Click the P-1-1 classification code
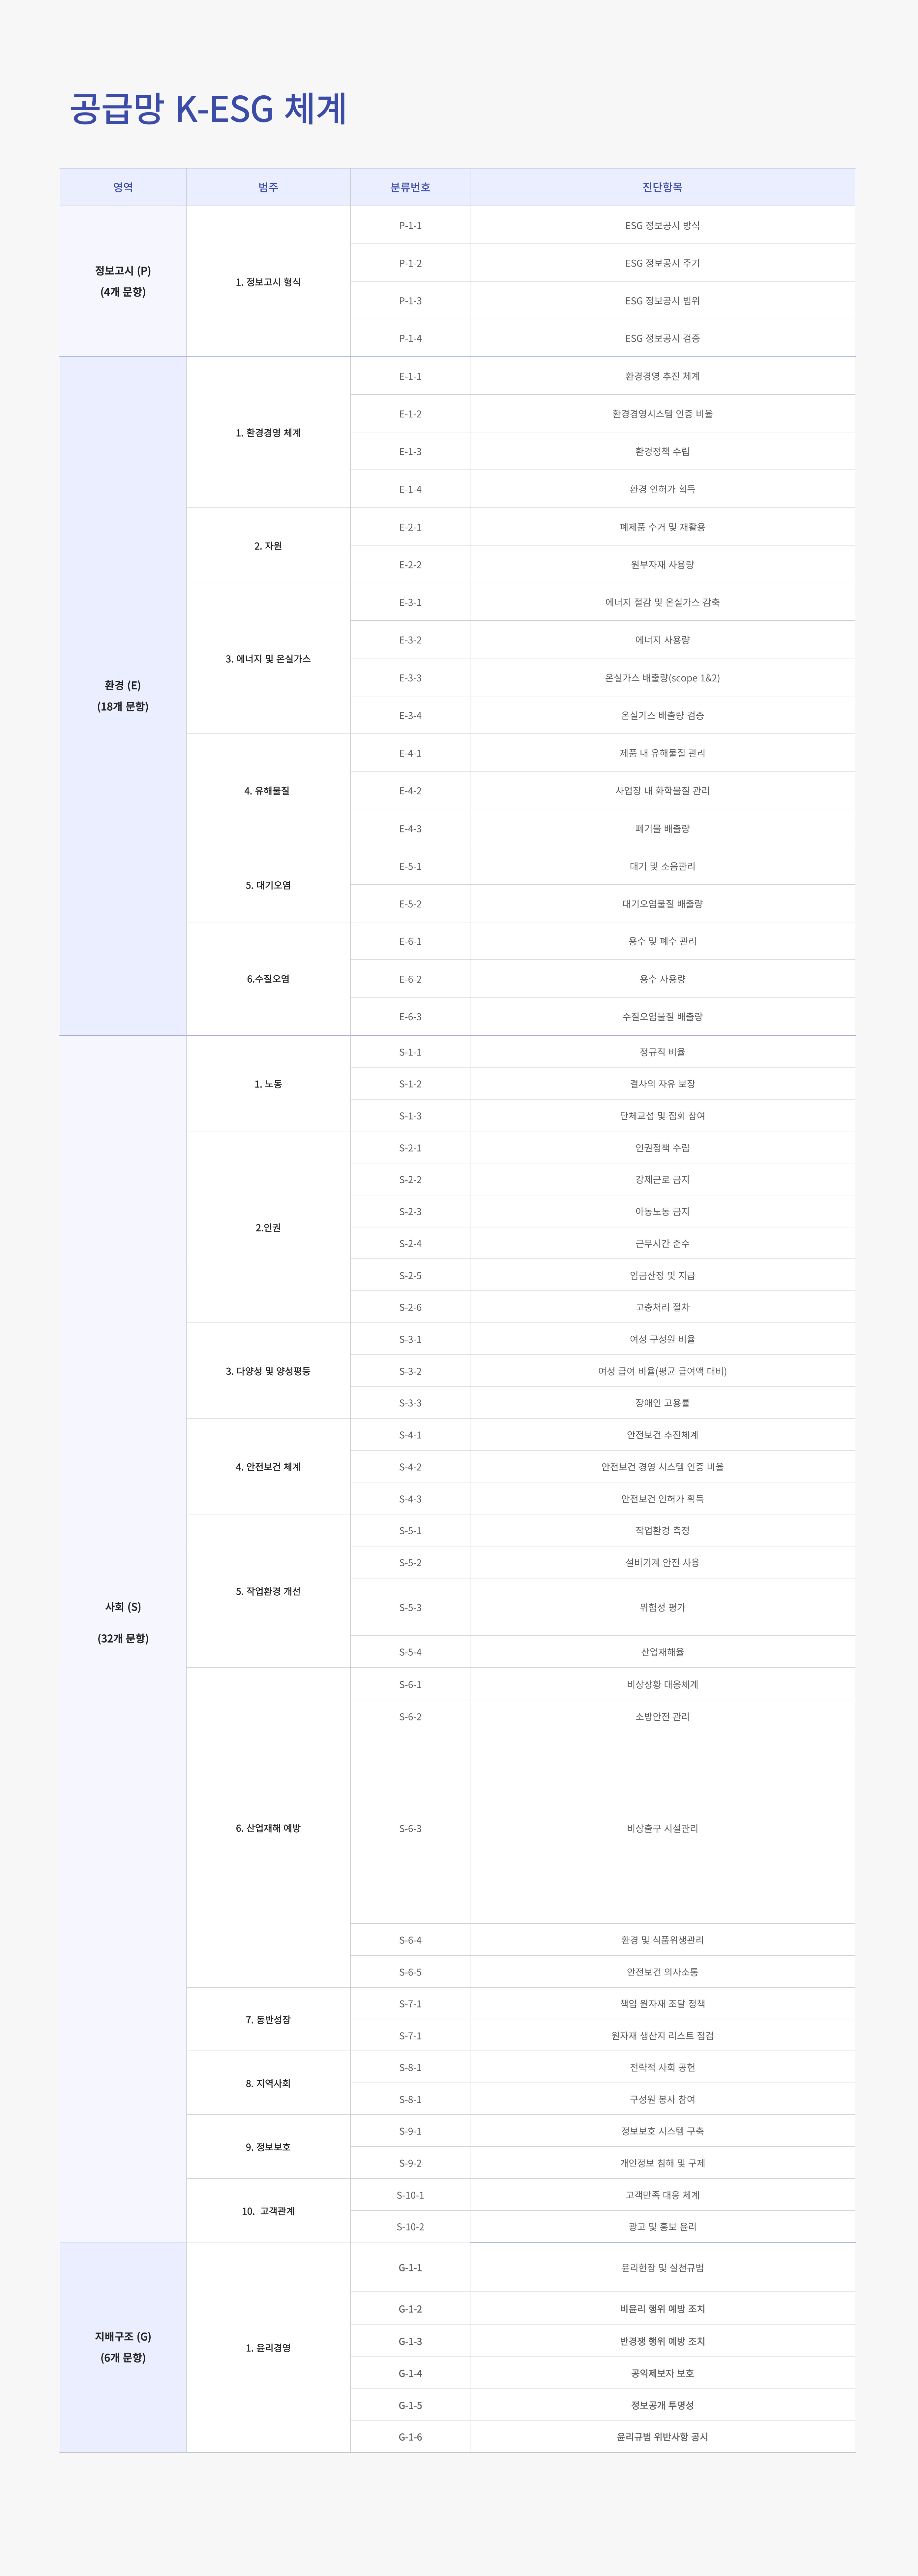The image size is (918, 2576). 409,225
